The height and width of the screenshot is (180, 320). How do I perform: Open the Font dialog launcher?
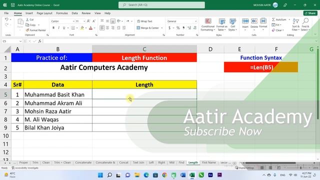(96, 35)
